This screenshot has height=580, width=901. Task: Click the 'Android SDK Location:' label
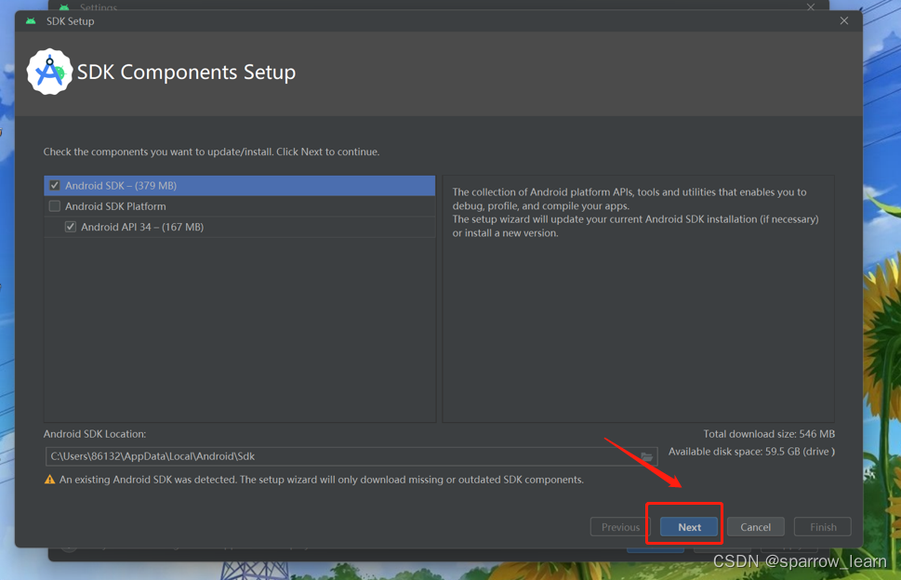95,434
